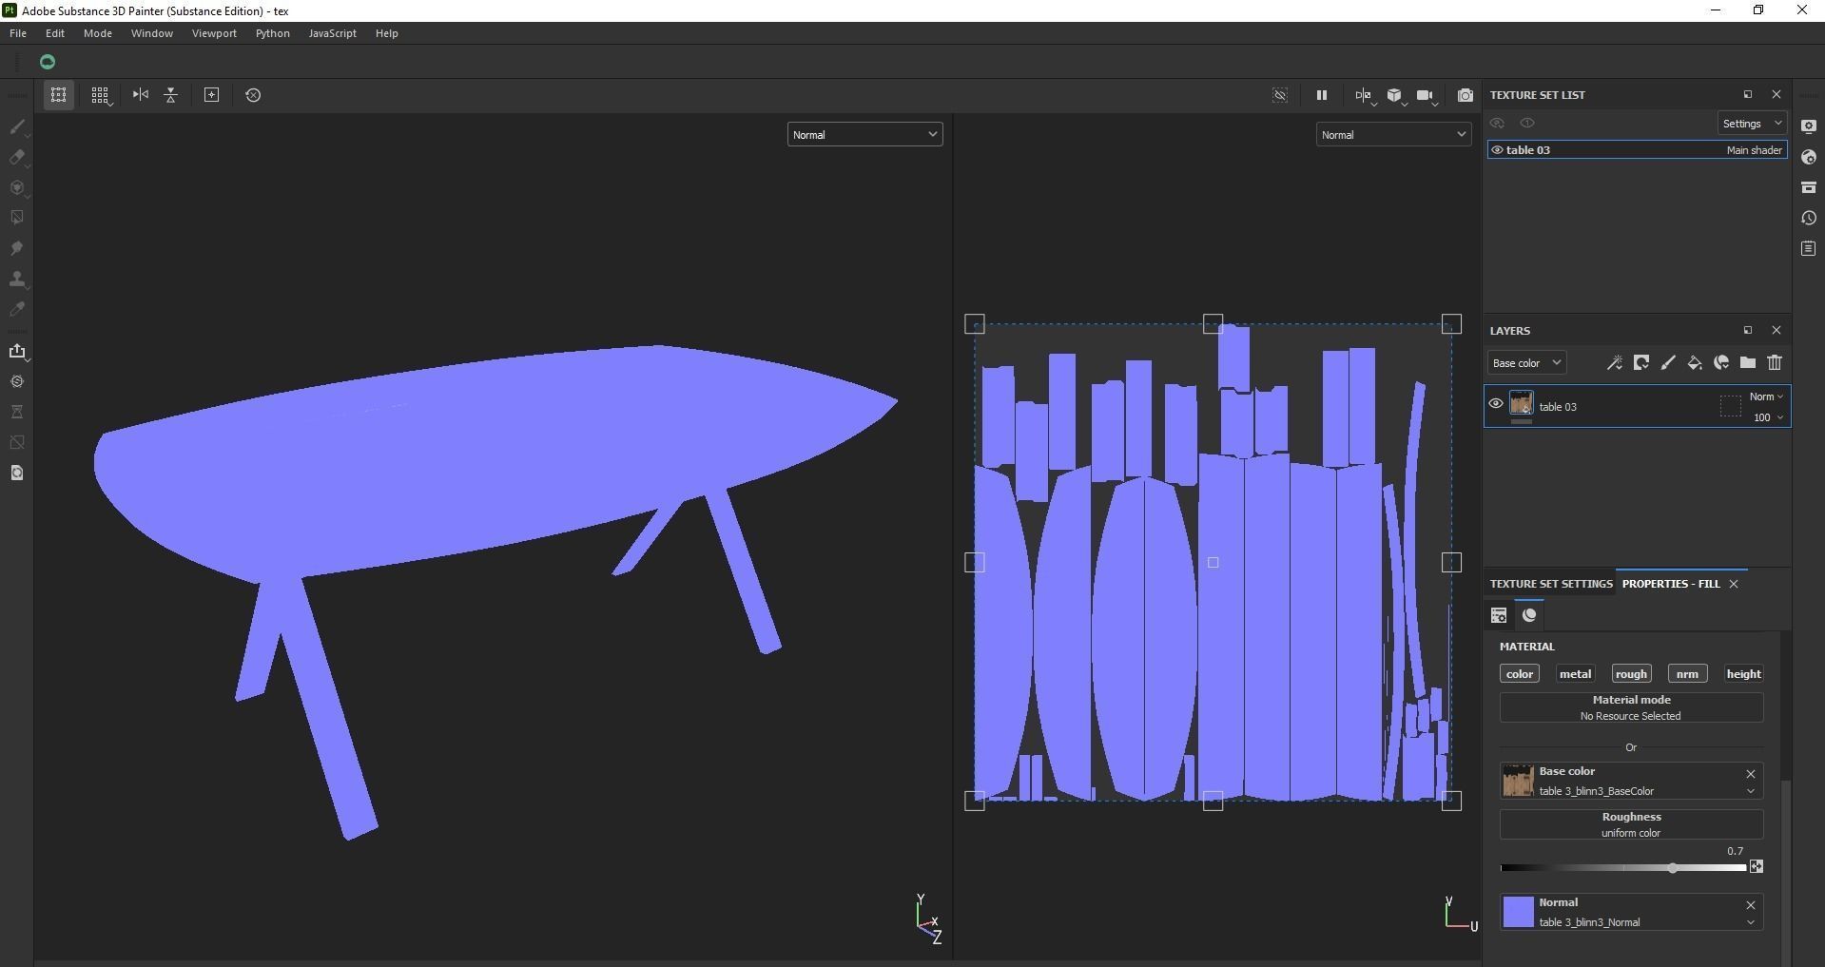Add a mask to the layer
This screenshot has height=967, width=1825.
click(1641, 362)
